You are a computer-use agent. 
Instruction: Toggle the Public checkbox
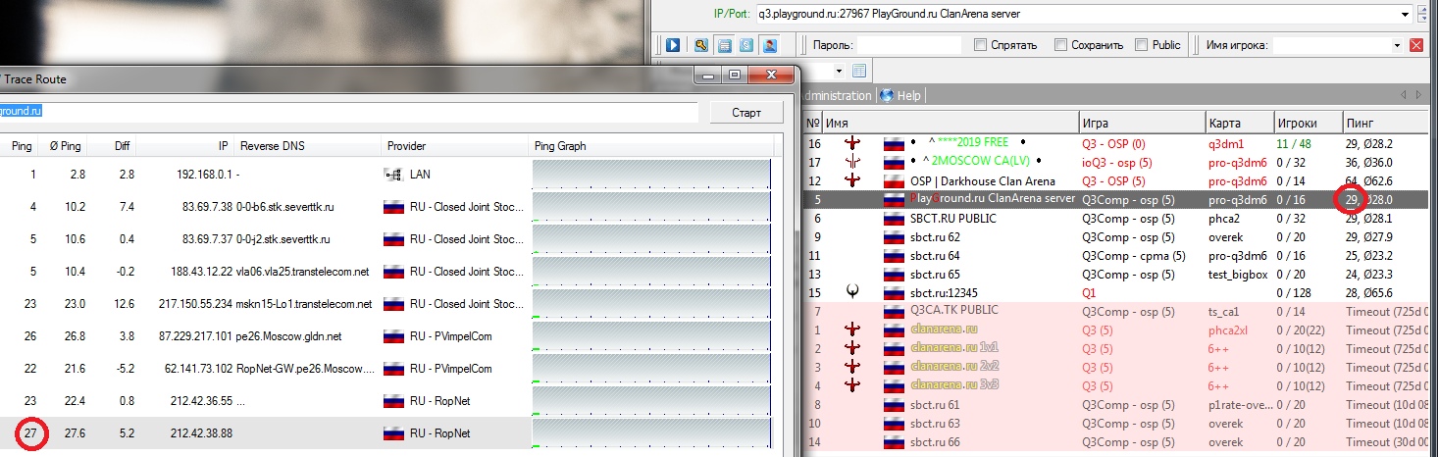coord(1141,45)
